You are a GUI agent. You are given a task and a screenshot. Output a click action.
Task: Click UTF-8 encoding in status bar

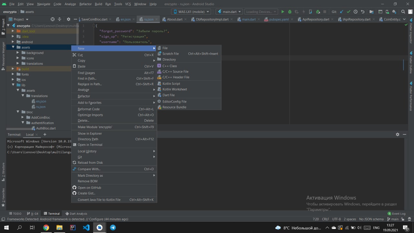(x=336, y=219)
